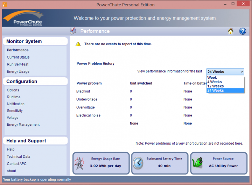Click the power pylon Energy Usage icon
The width and height of the screenshot is (252, 185).
(79, 163)
